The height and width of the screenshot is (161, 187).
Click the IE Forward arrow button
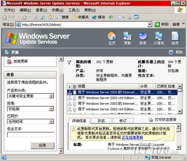tap(24, 18)
